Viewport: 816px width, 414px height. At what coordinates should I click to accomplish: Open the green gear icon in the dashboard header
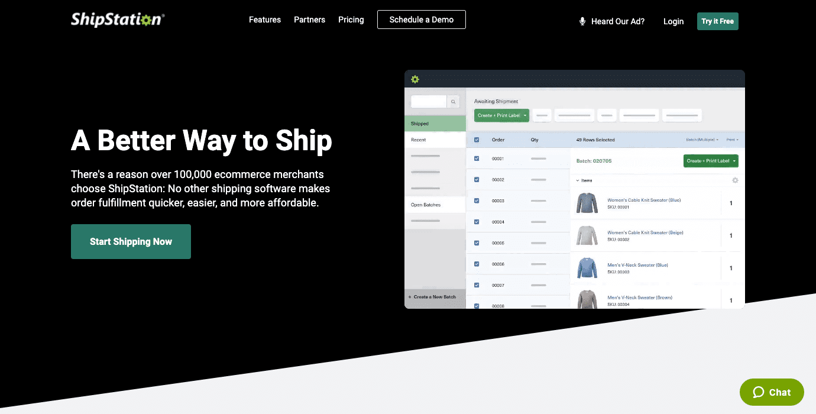[x=415, y=79]
